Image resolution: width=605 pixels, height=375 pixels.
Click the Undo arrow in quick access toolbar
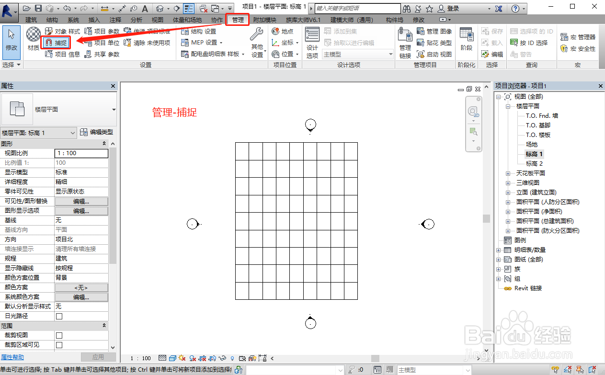tap(67, 9)
